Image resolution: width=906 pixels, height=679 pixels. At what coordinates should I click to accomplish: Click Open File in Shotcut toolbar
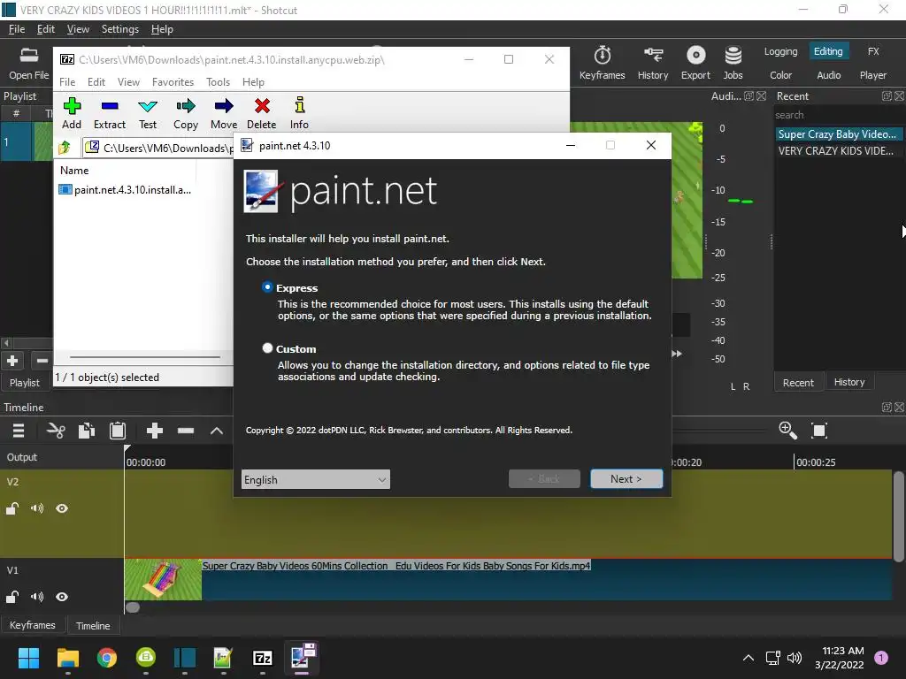28,63
